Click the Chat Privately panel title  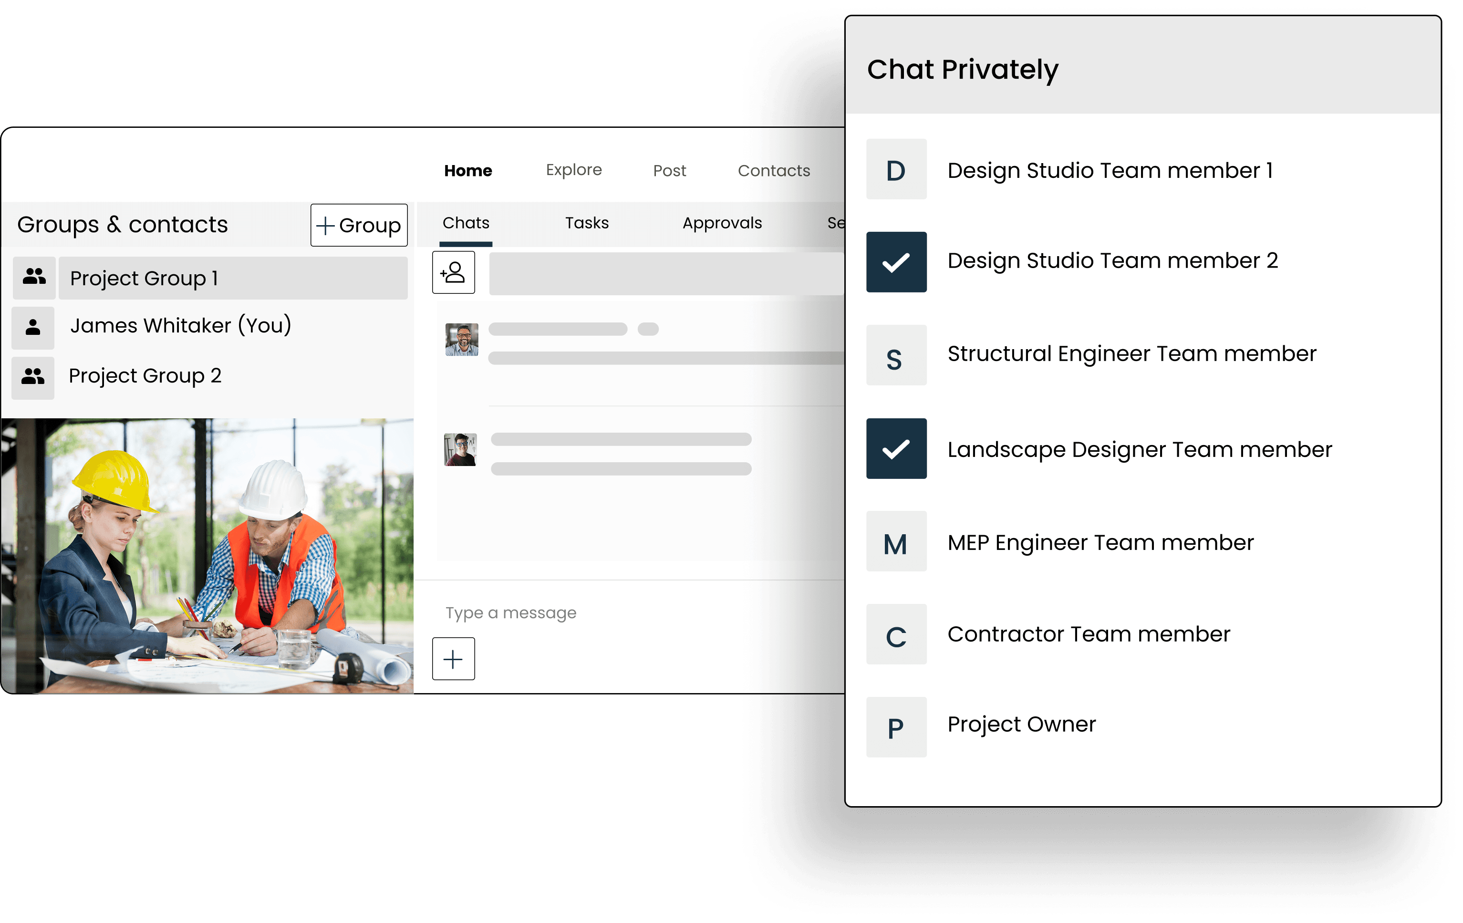click(x=963, y=70)
